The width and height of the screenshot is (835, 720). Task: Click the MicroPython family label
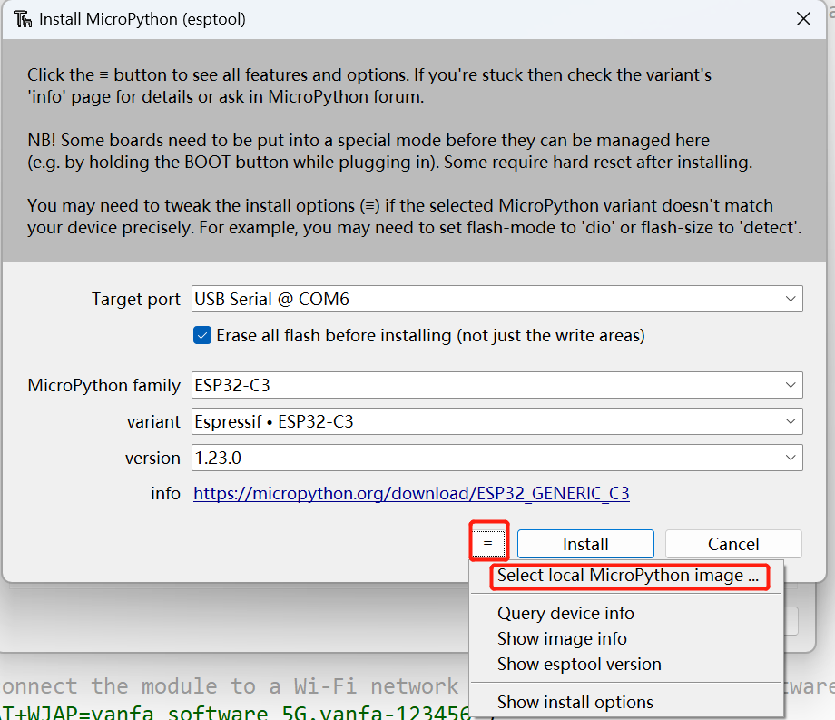103,385
